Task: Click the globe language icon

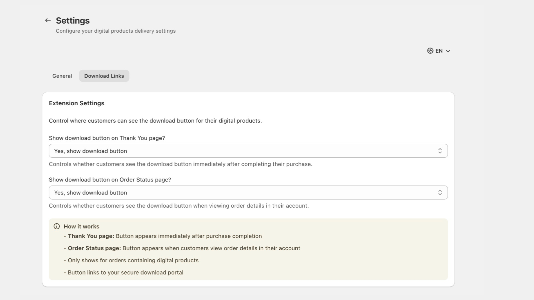Action: (430, 51)
